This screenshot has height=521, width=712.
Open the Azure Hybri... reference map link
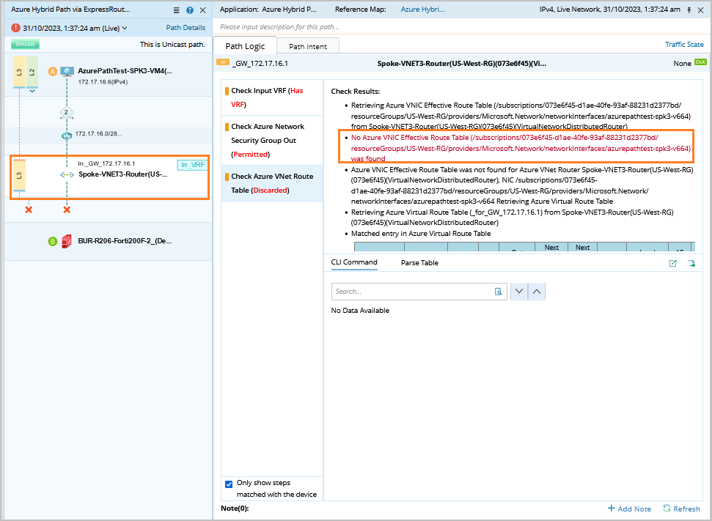422,9
